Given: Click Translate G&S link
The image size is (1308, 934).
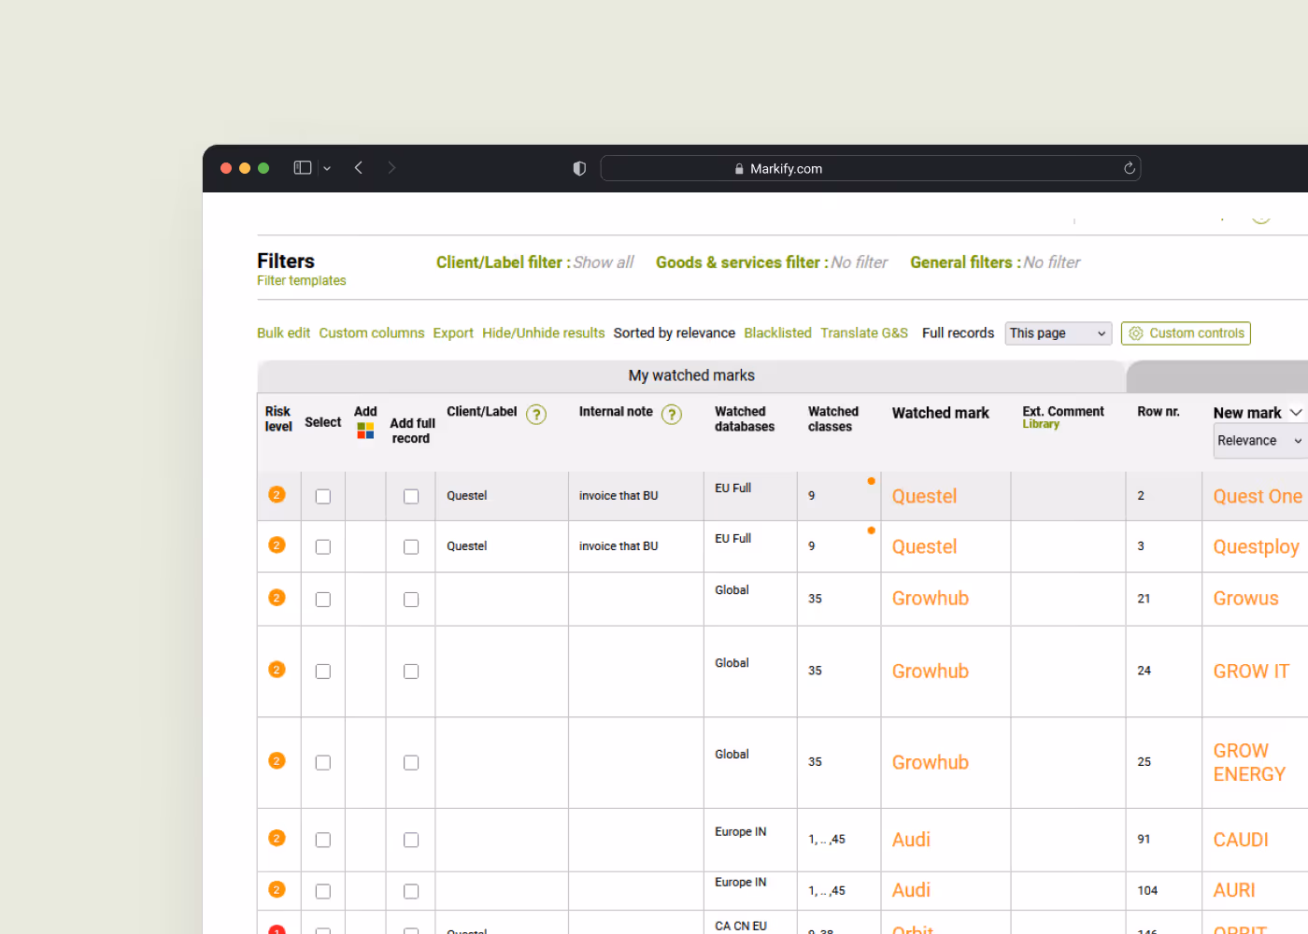Looking at the screenshot, I should point(864,333).
